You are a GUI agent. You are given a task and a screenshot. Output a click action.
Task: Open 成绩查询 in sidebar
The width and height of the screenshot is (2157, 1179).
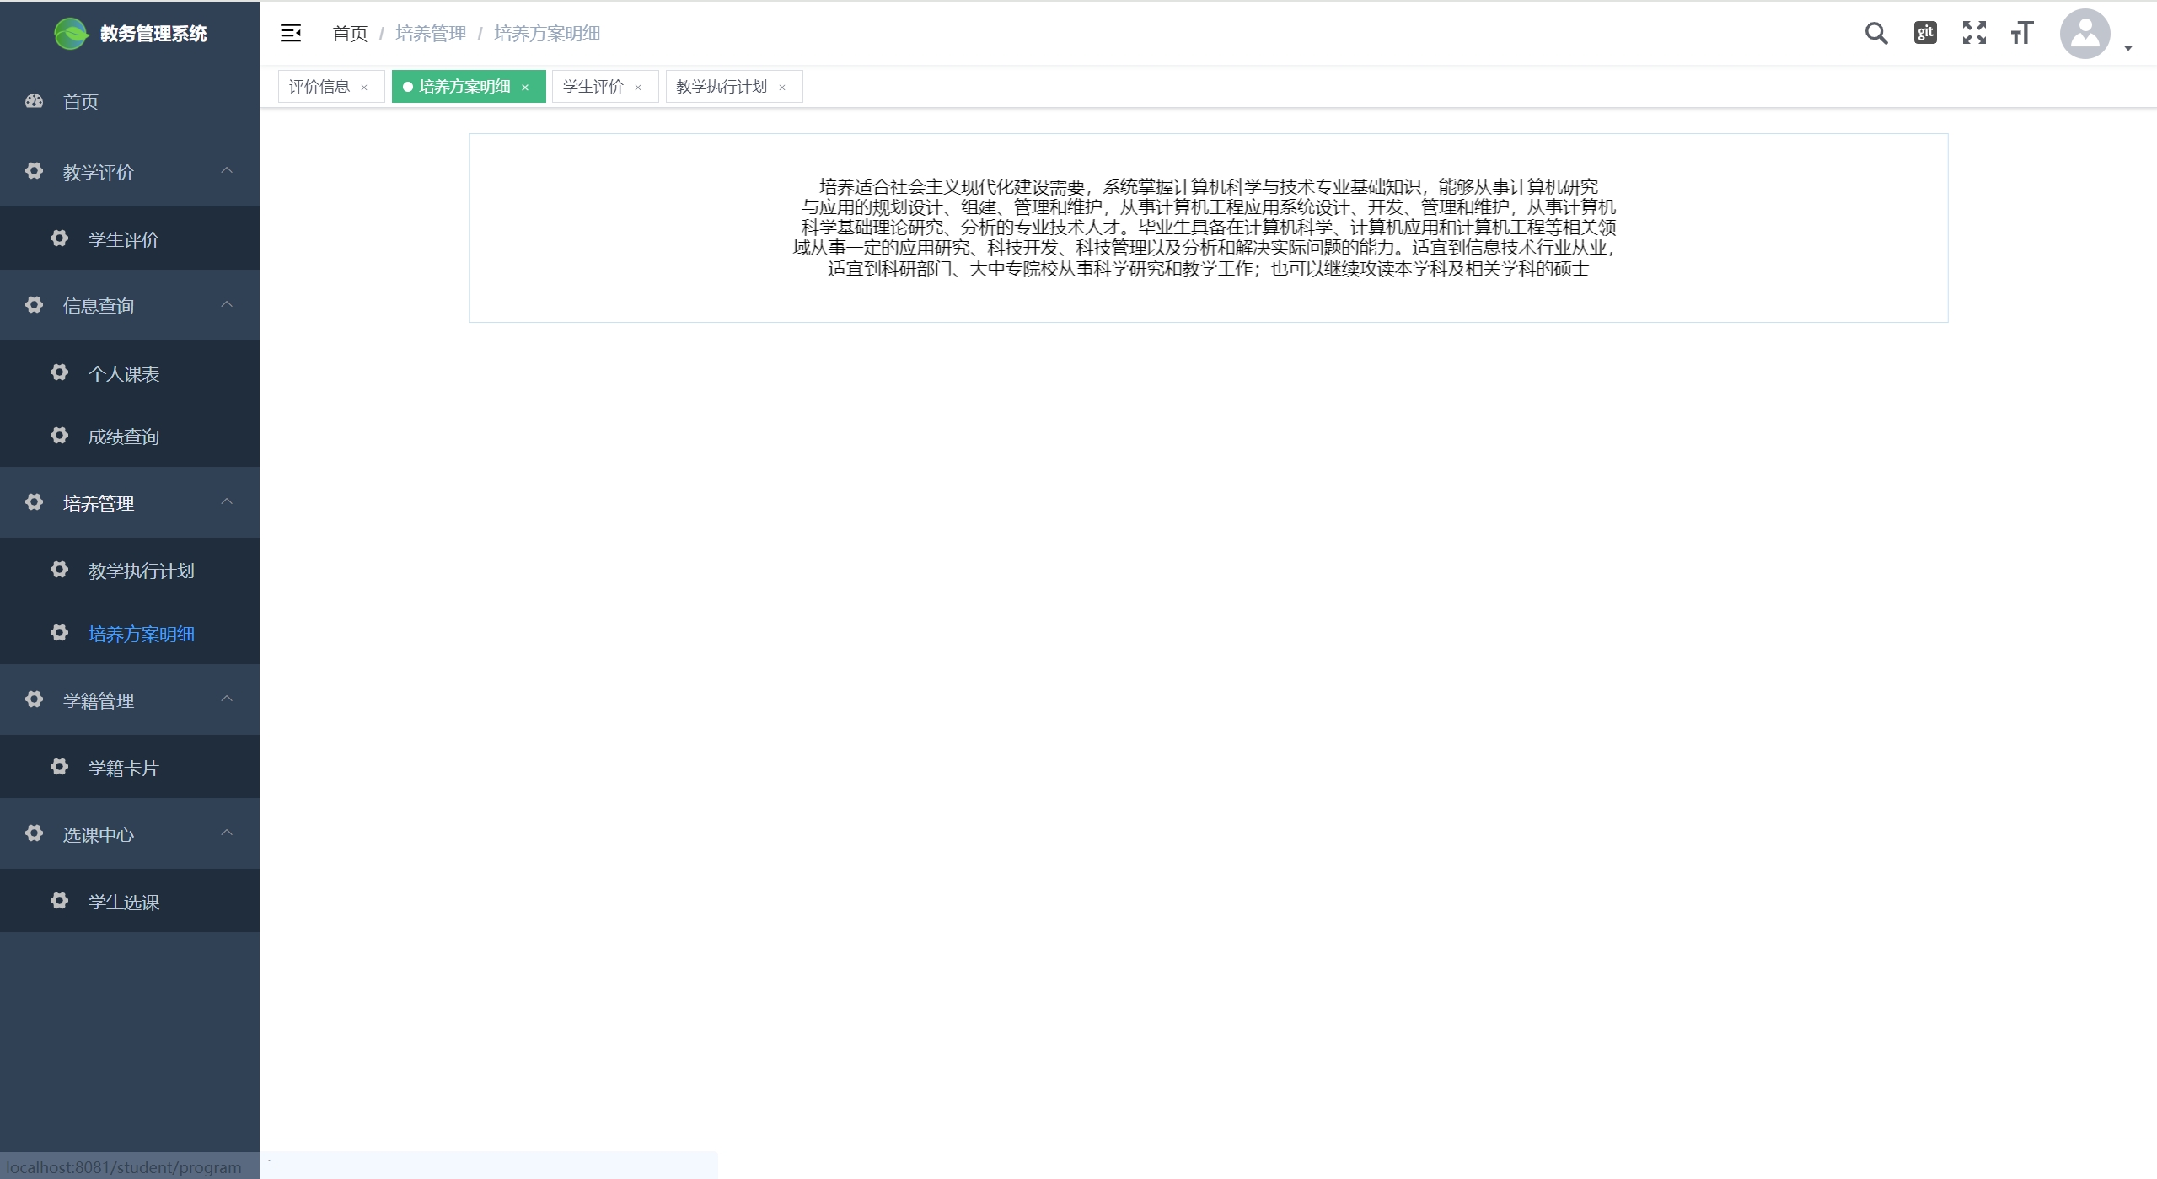pos(124,437)
